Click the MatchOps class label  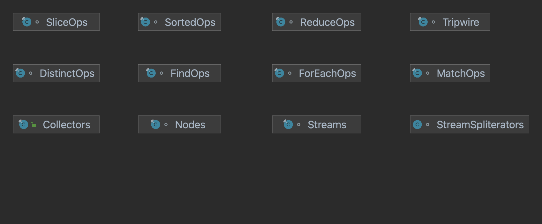[x=461, y=73]
